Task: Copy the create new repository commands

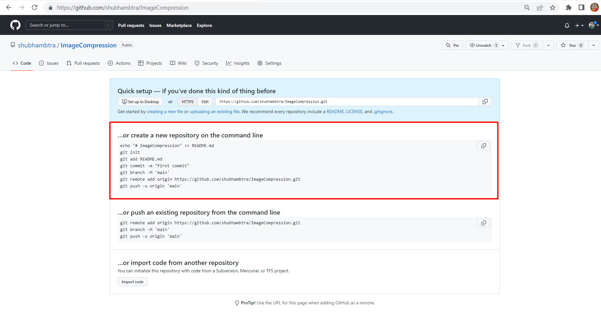Action: 484,146
